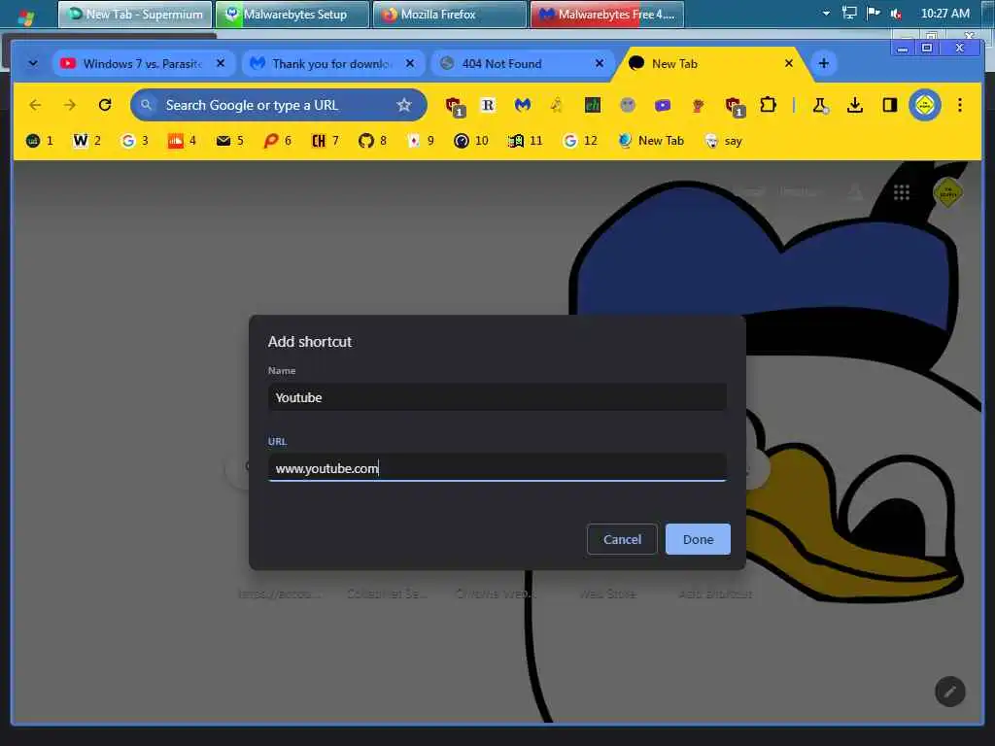The image size is (995, 746).
Task: Open the Malwarebytes extension icon in the toolbar
Action: [x=522, y=105]
